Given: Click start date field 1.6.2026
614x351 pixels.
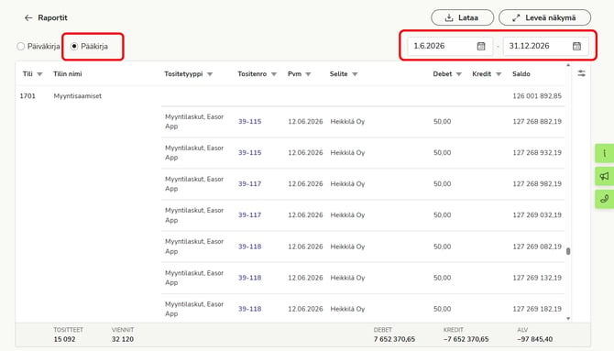Looking at the screenshot, I should [x=450, y=46].
